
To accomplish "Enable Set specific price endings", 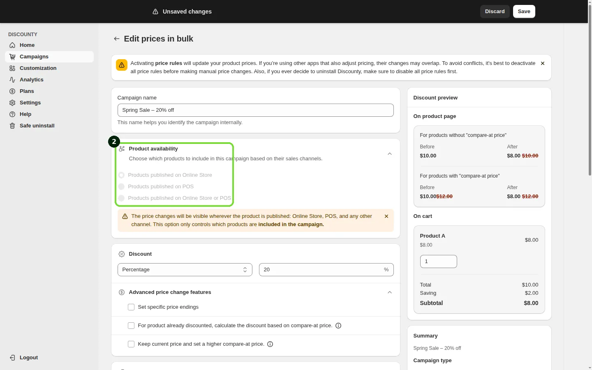I will [x=131, y=307].
